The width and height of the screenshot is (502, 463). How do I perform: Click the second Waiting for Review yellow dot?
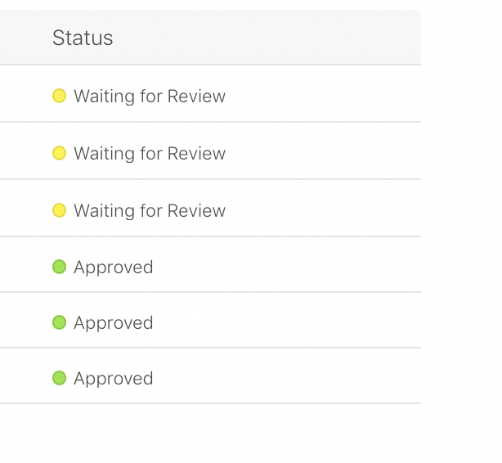click(59, 154)
